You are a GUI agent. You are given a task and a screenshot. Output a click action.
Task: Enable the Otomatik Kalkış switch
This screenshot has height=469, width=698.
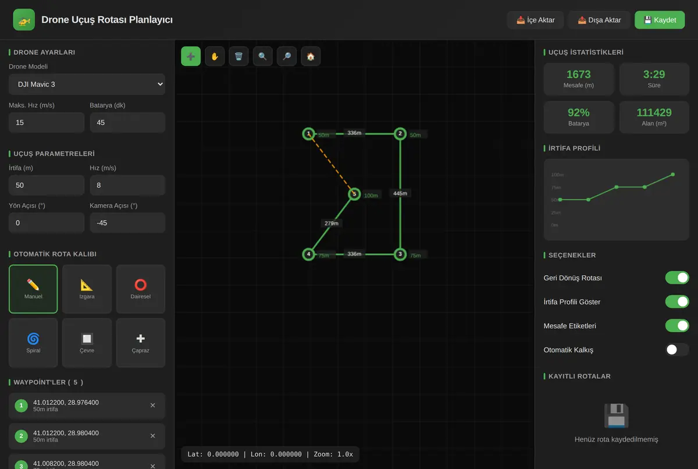pos(677,350)
